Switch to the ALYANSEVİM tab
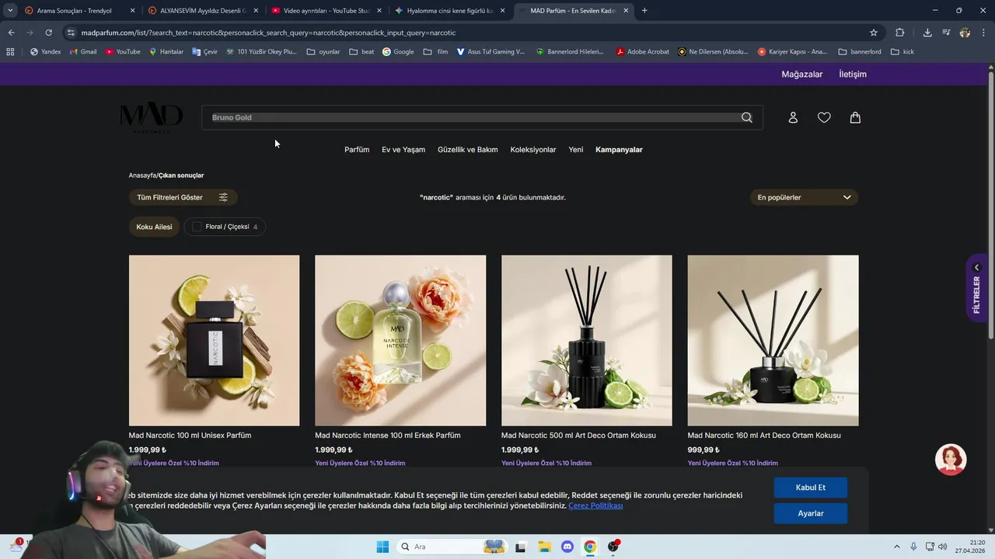995x559 pixels. (x=204, y=11)
